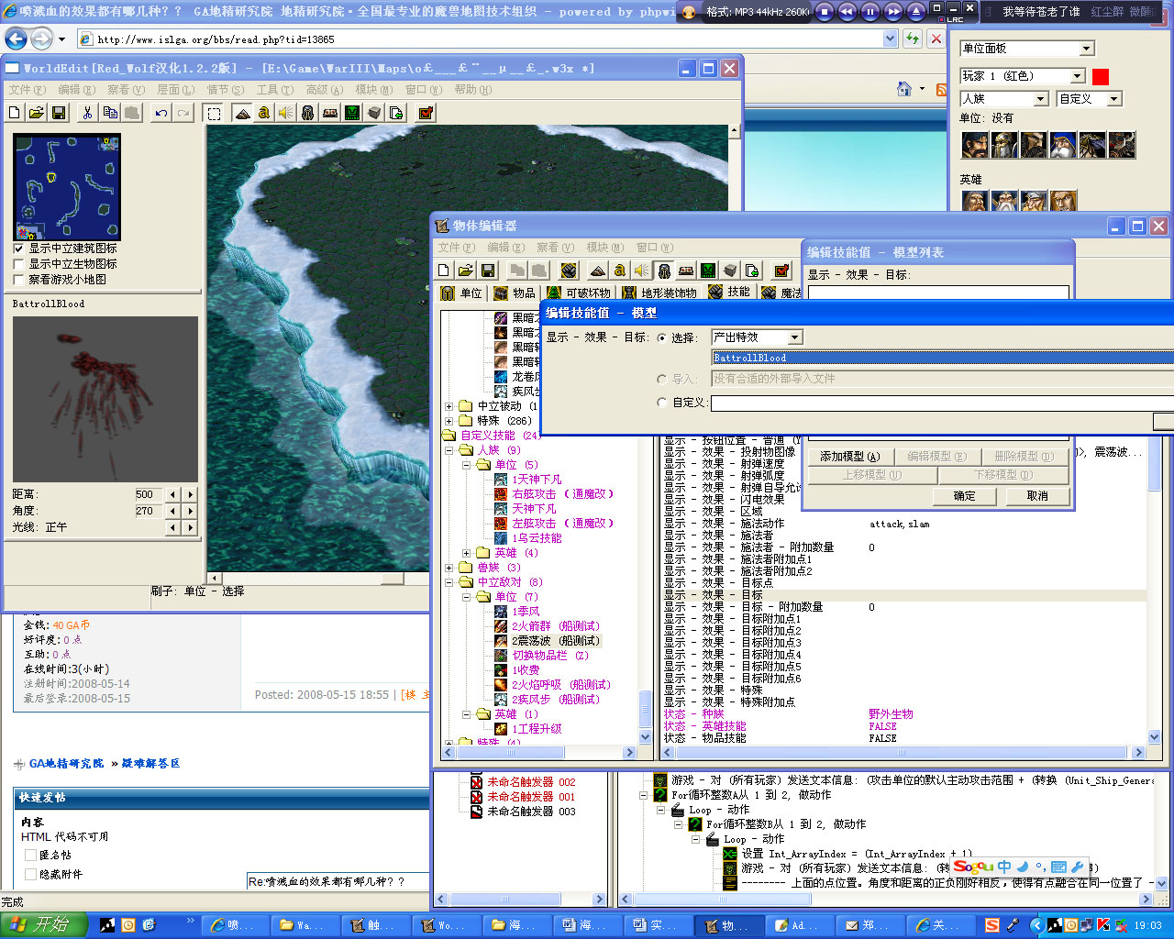Click the red player color swatch
Image resolution: width=1174 pixels, height=939 pixels.
(x=1101, y=76)
